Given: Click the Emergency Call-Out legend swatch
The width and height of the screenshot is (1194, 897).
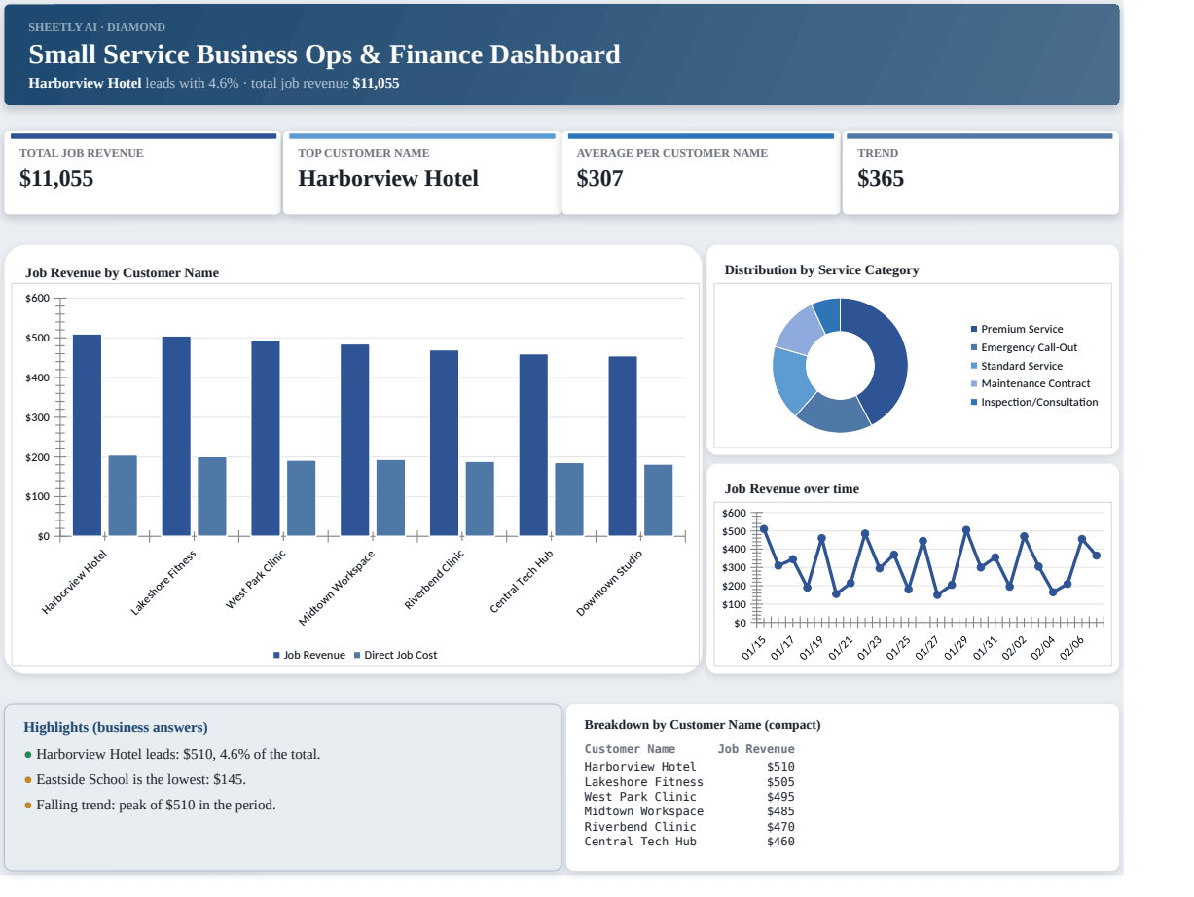Looking at the screenshot, I should tap(974, 348).
